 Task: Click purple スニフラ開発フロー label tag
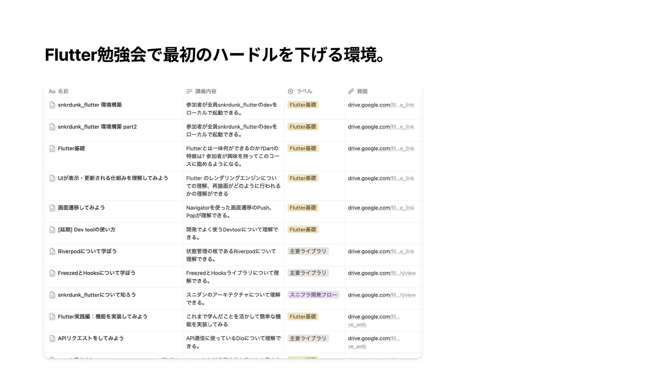pos(313,295)
